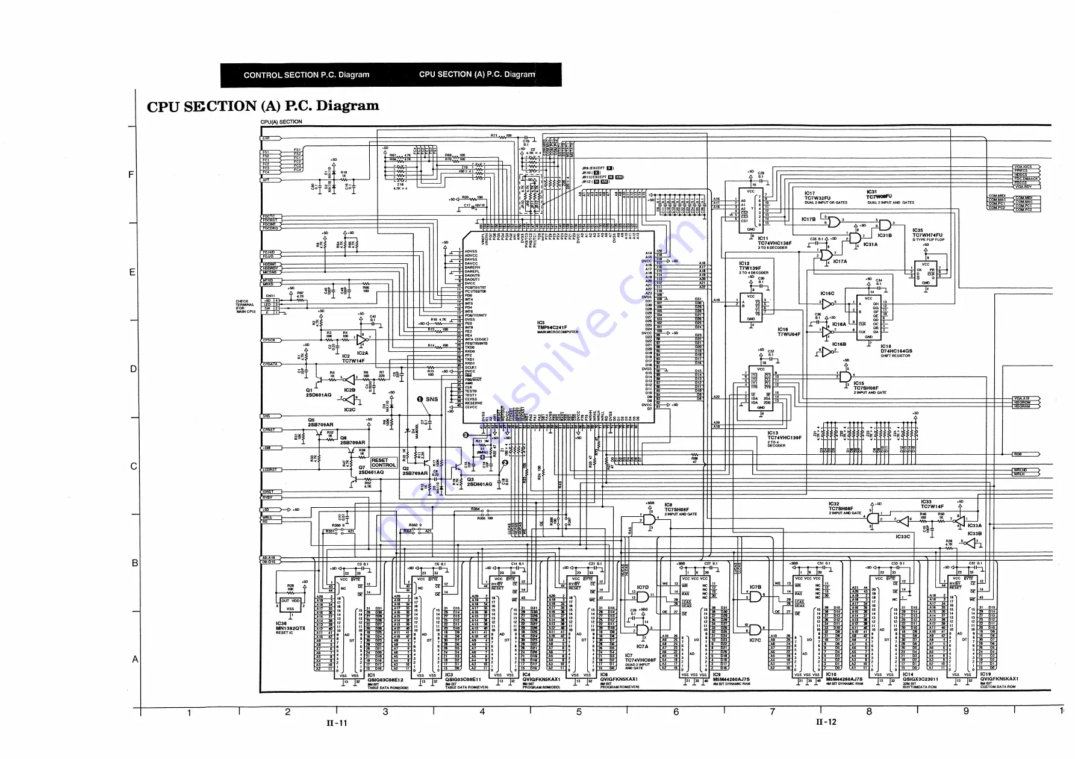
Task: Click the RESET CONTROL boxed label
Action: click(383, 463)
